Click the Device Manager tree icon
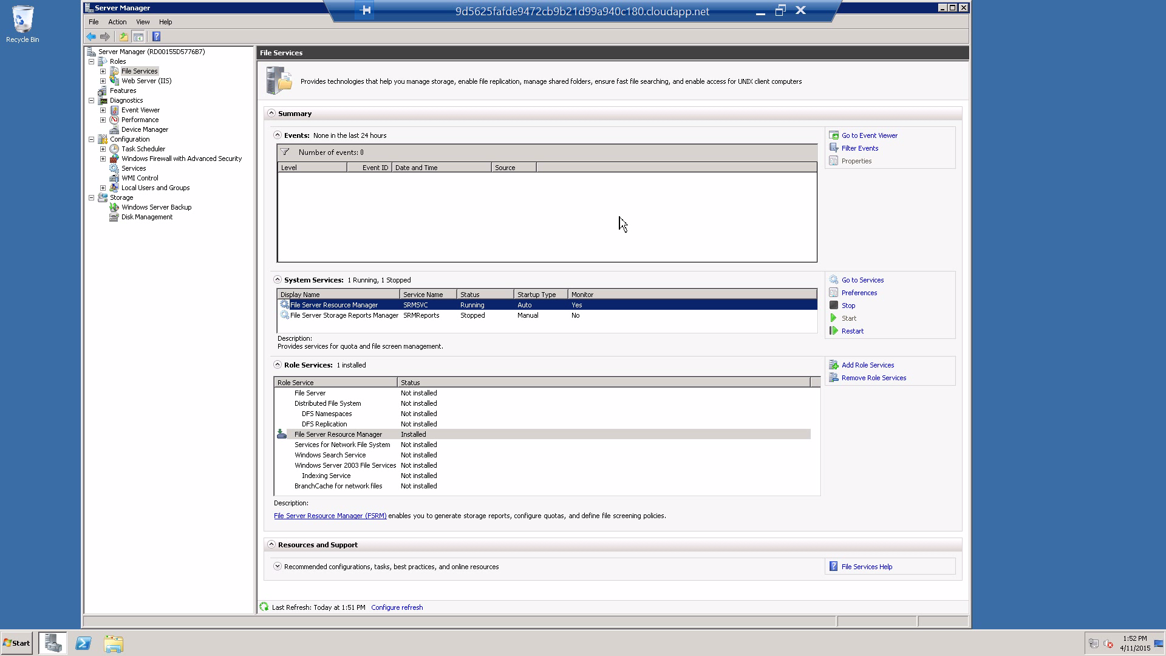The width and height of the screenshot is (1166, 656). pos(114,129)
